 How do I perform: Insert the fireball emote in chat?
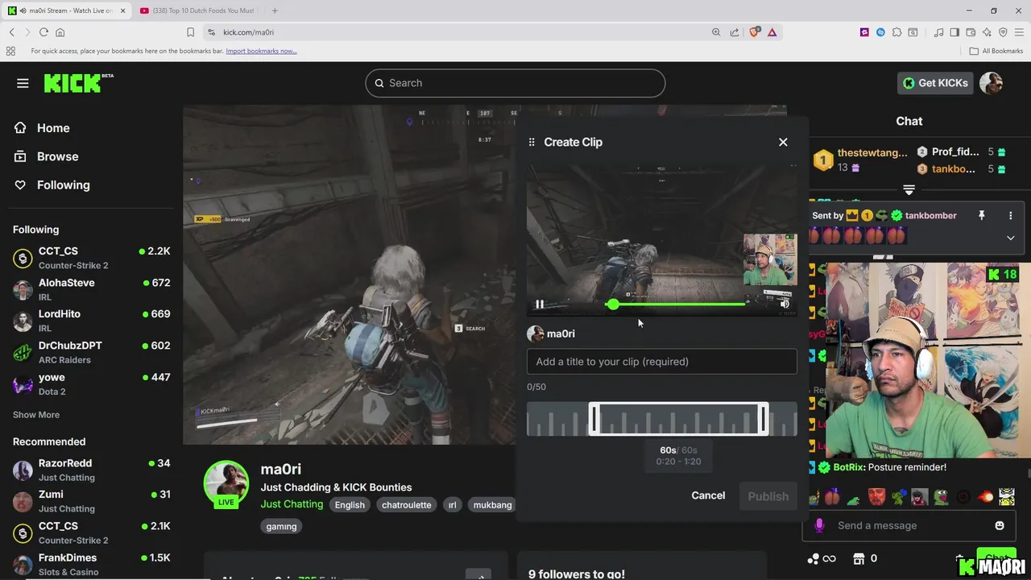(x=985, y=497)
